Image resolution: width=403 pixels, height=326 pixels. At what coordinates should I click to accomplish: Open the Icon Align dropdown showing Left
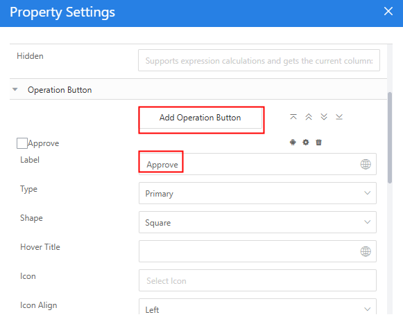(257, 307)
